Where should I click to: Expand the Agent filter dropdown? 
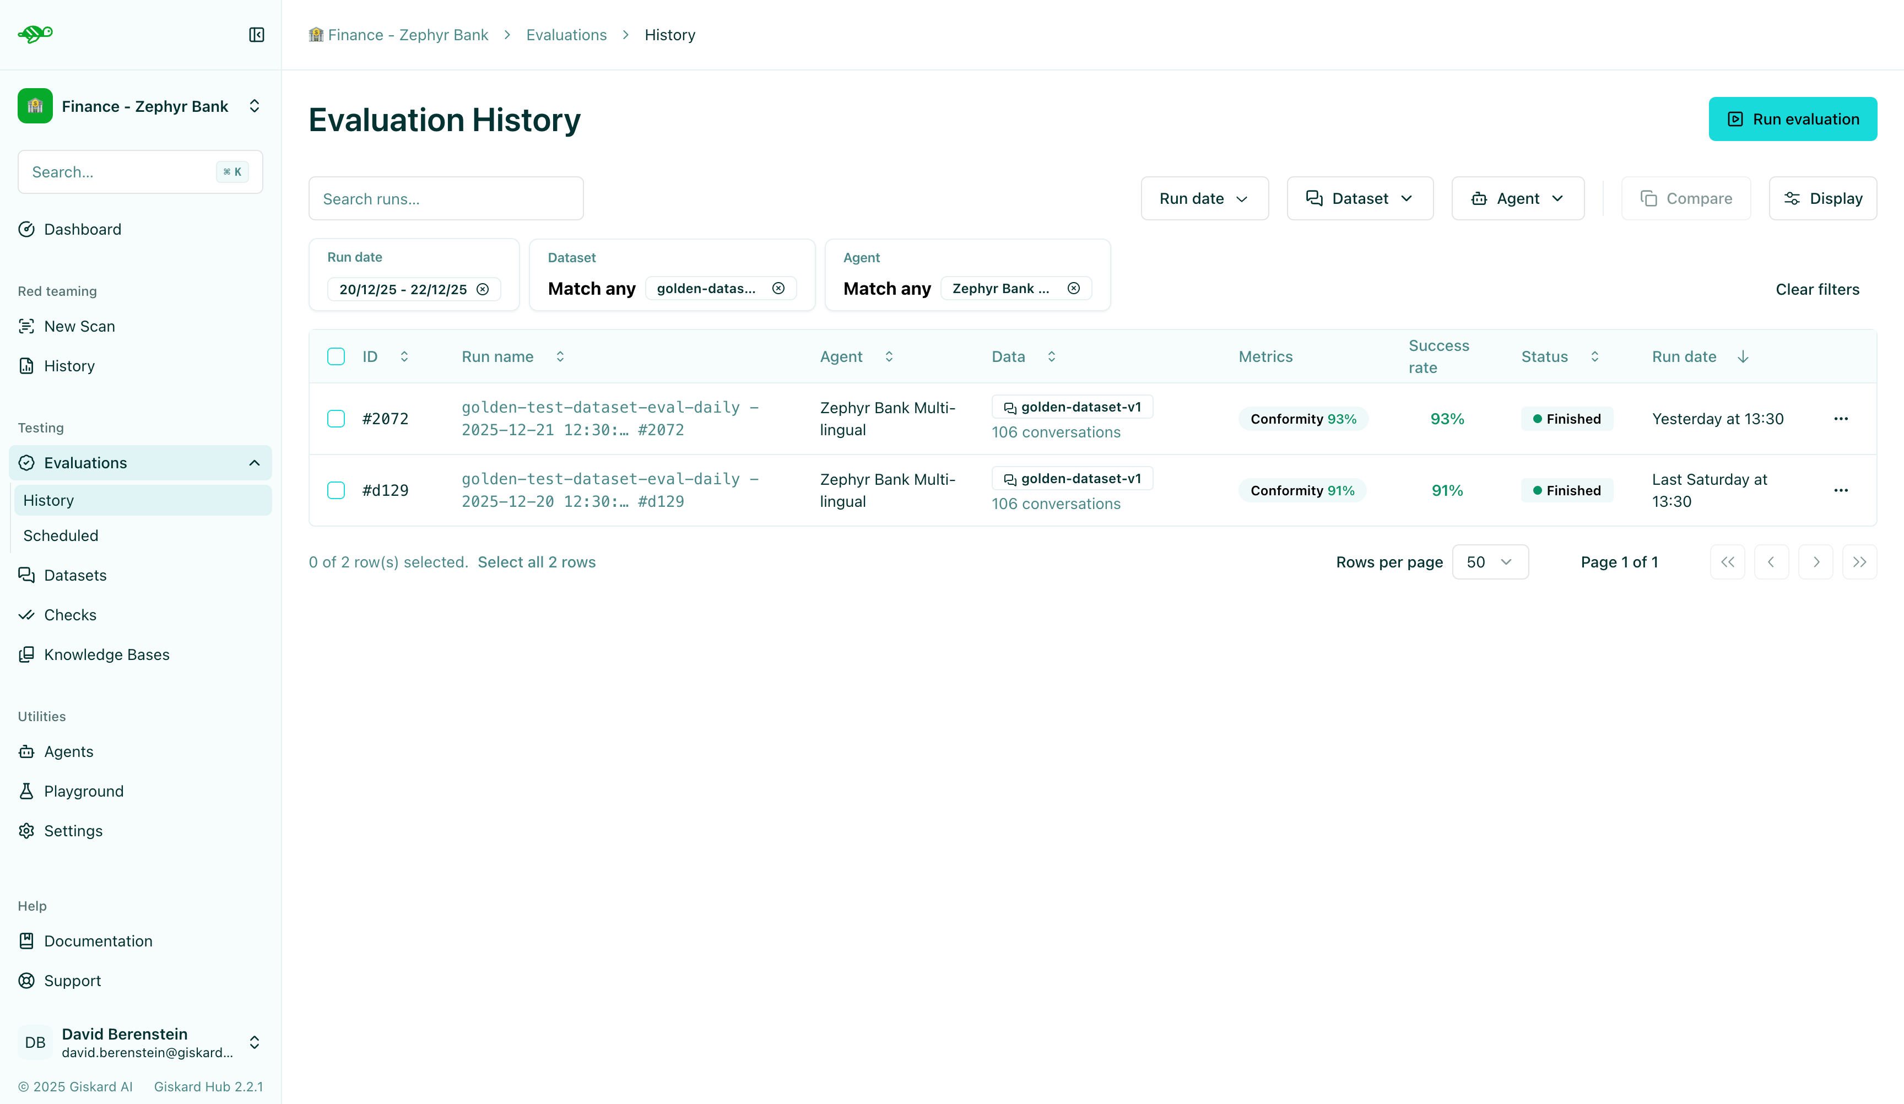point(1517,198)
